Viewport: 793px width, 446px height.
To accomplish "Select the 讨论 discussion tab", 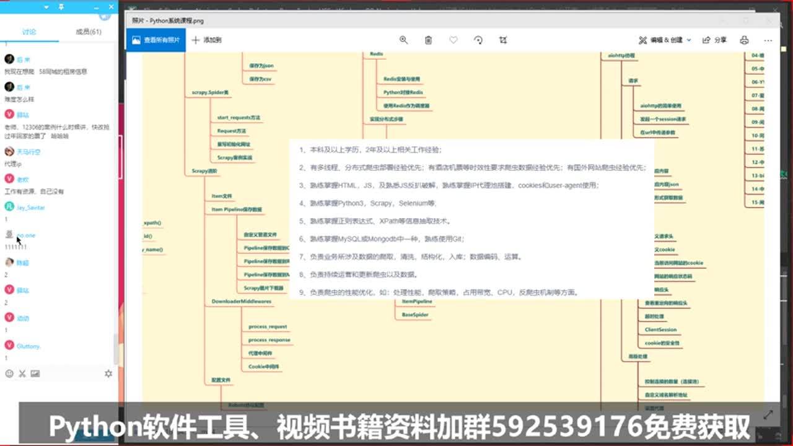I will click(x=29, y=32).
